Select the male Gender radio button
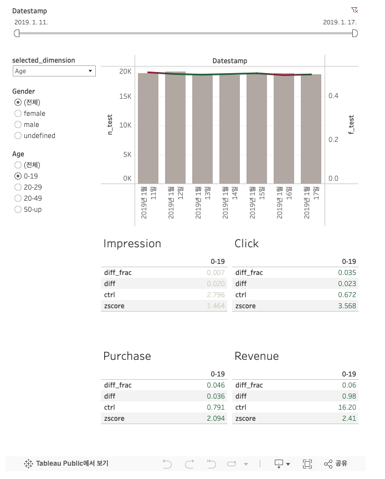385x479 pixels. pyautogui.click(x=18, y=124)
